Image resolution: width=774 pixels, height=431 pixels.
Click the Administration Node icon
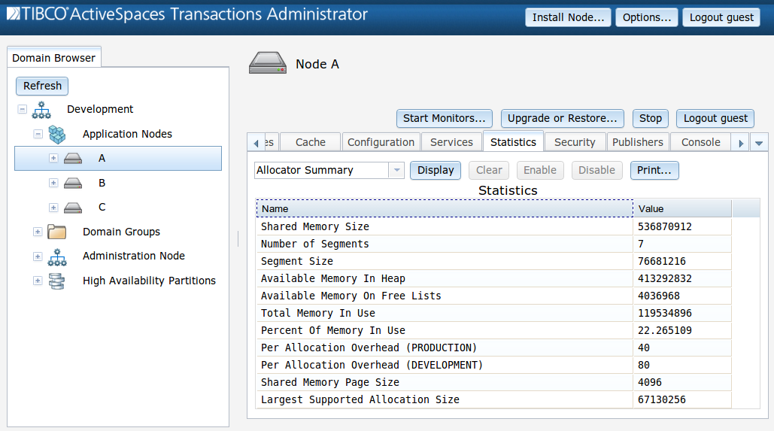coord(56,256)
